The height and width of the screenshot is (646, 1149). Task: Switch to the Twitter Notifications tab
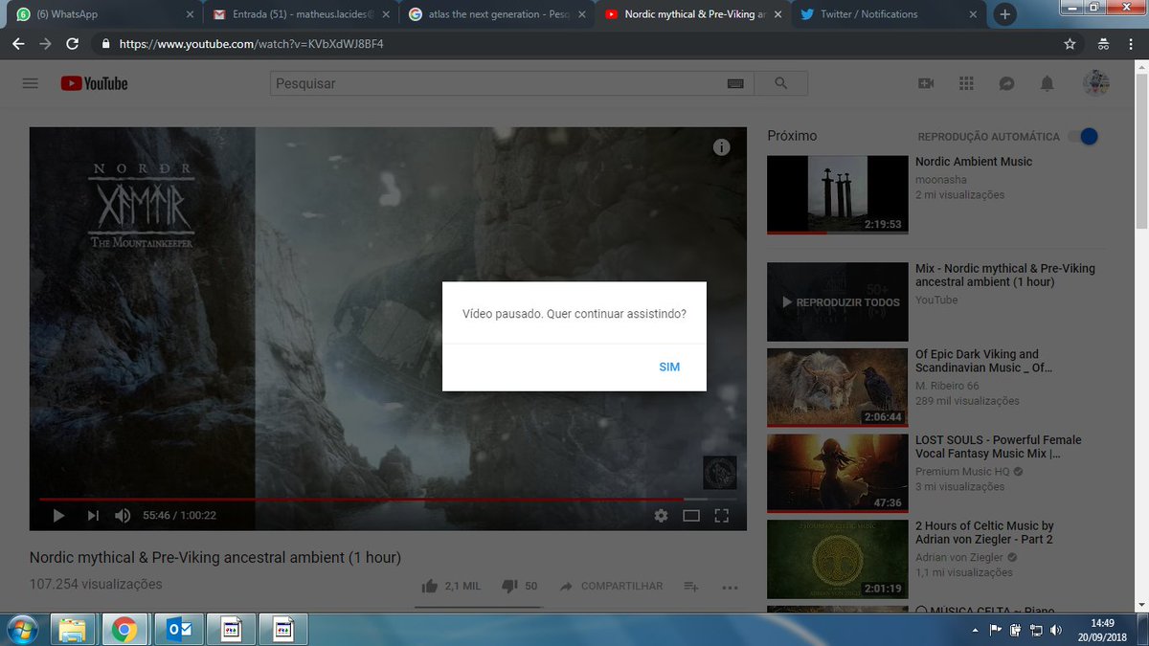click(886, 14)
